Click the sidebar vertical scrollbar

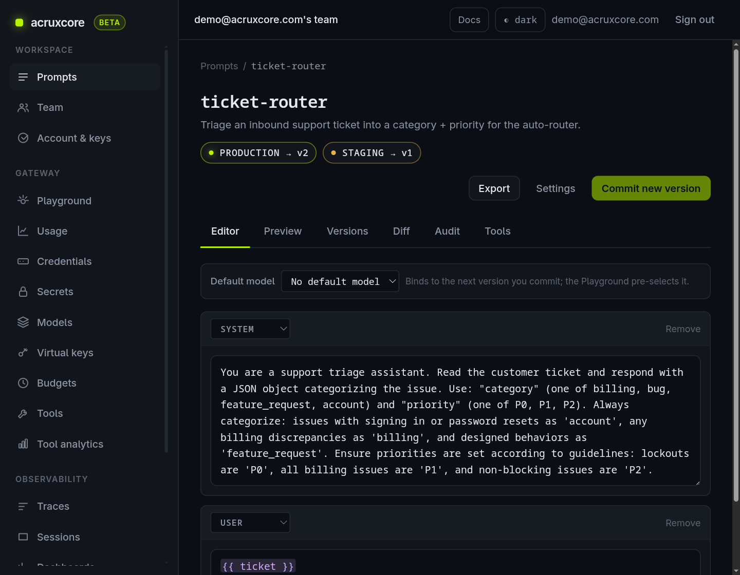point(166,252)
